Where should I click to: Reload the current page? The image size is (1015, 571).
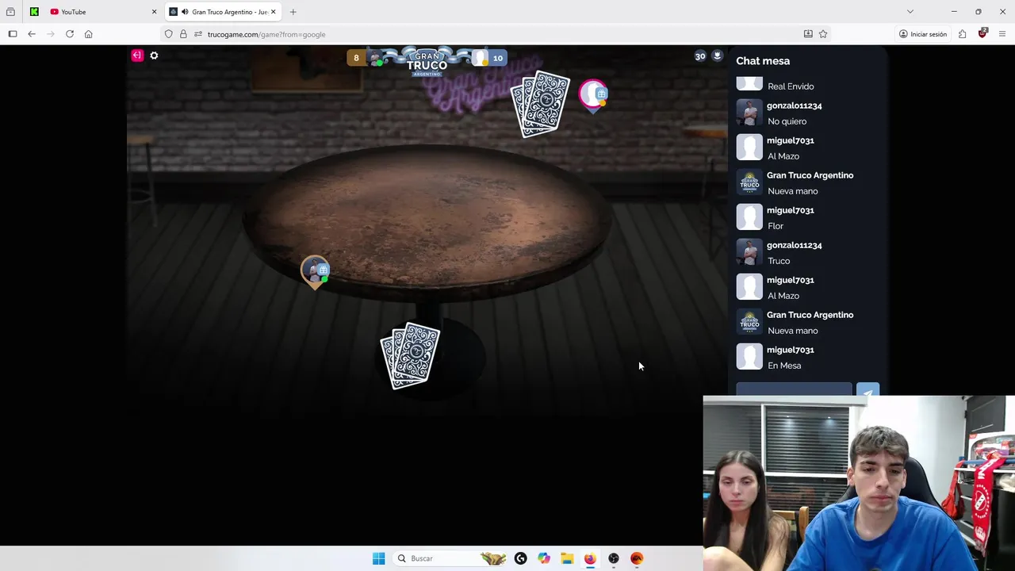point(70,34)
